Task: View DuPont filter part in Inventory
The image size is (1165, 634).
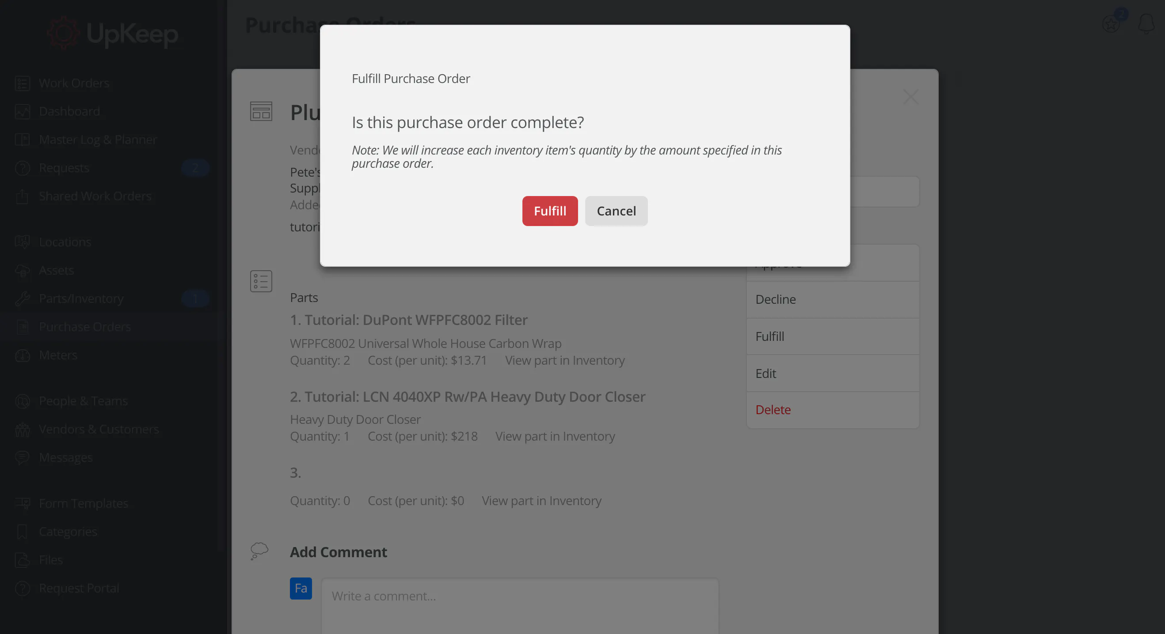Action: click(564, 360)
